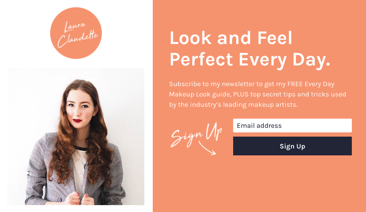366x212 pixels.
Task: Click the Laura Claudette circular logo
Action: (x=76, y=33)
